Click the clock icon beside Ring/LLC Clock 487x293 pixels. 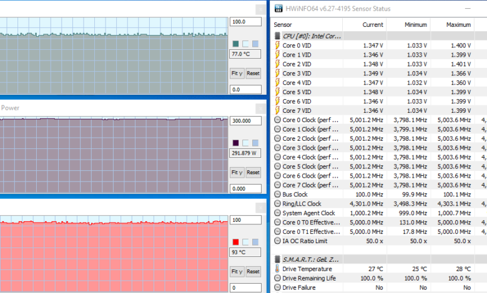[x=277, y=203]
